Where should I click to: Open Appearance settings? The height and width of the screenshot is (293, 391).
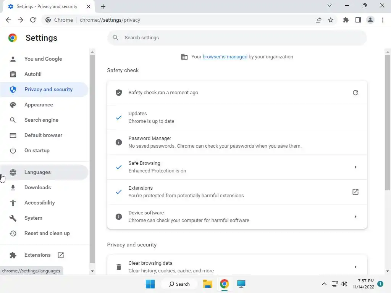pyautogui.click(x=44, y=105)
